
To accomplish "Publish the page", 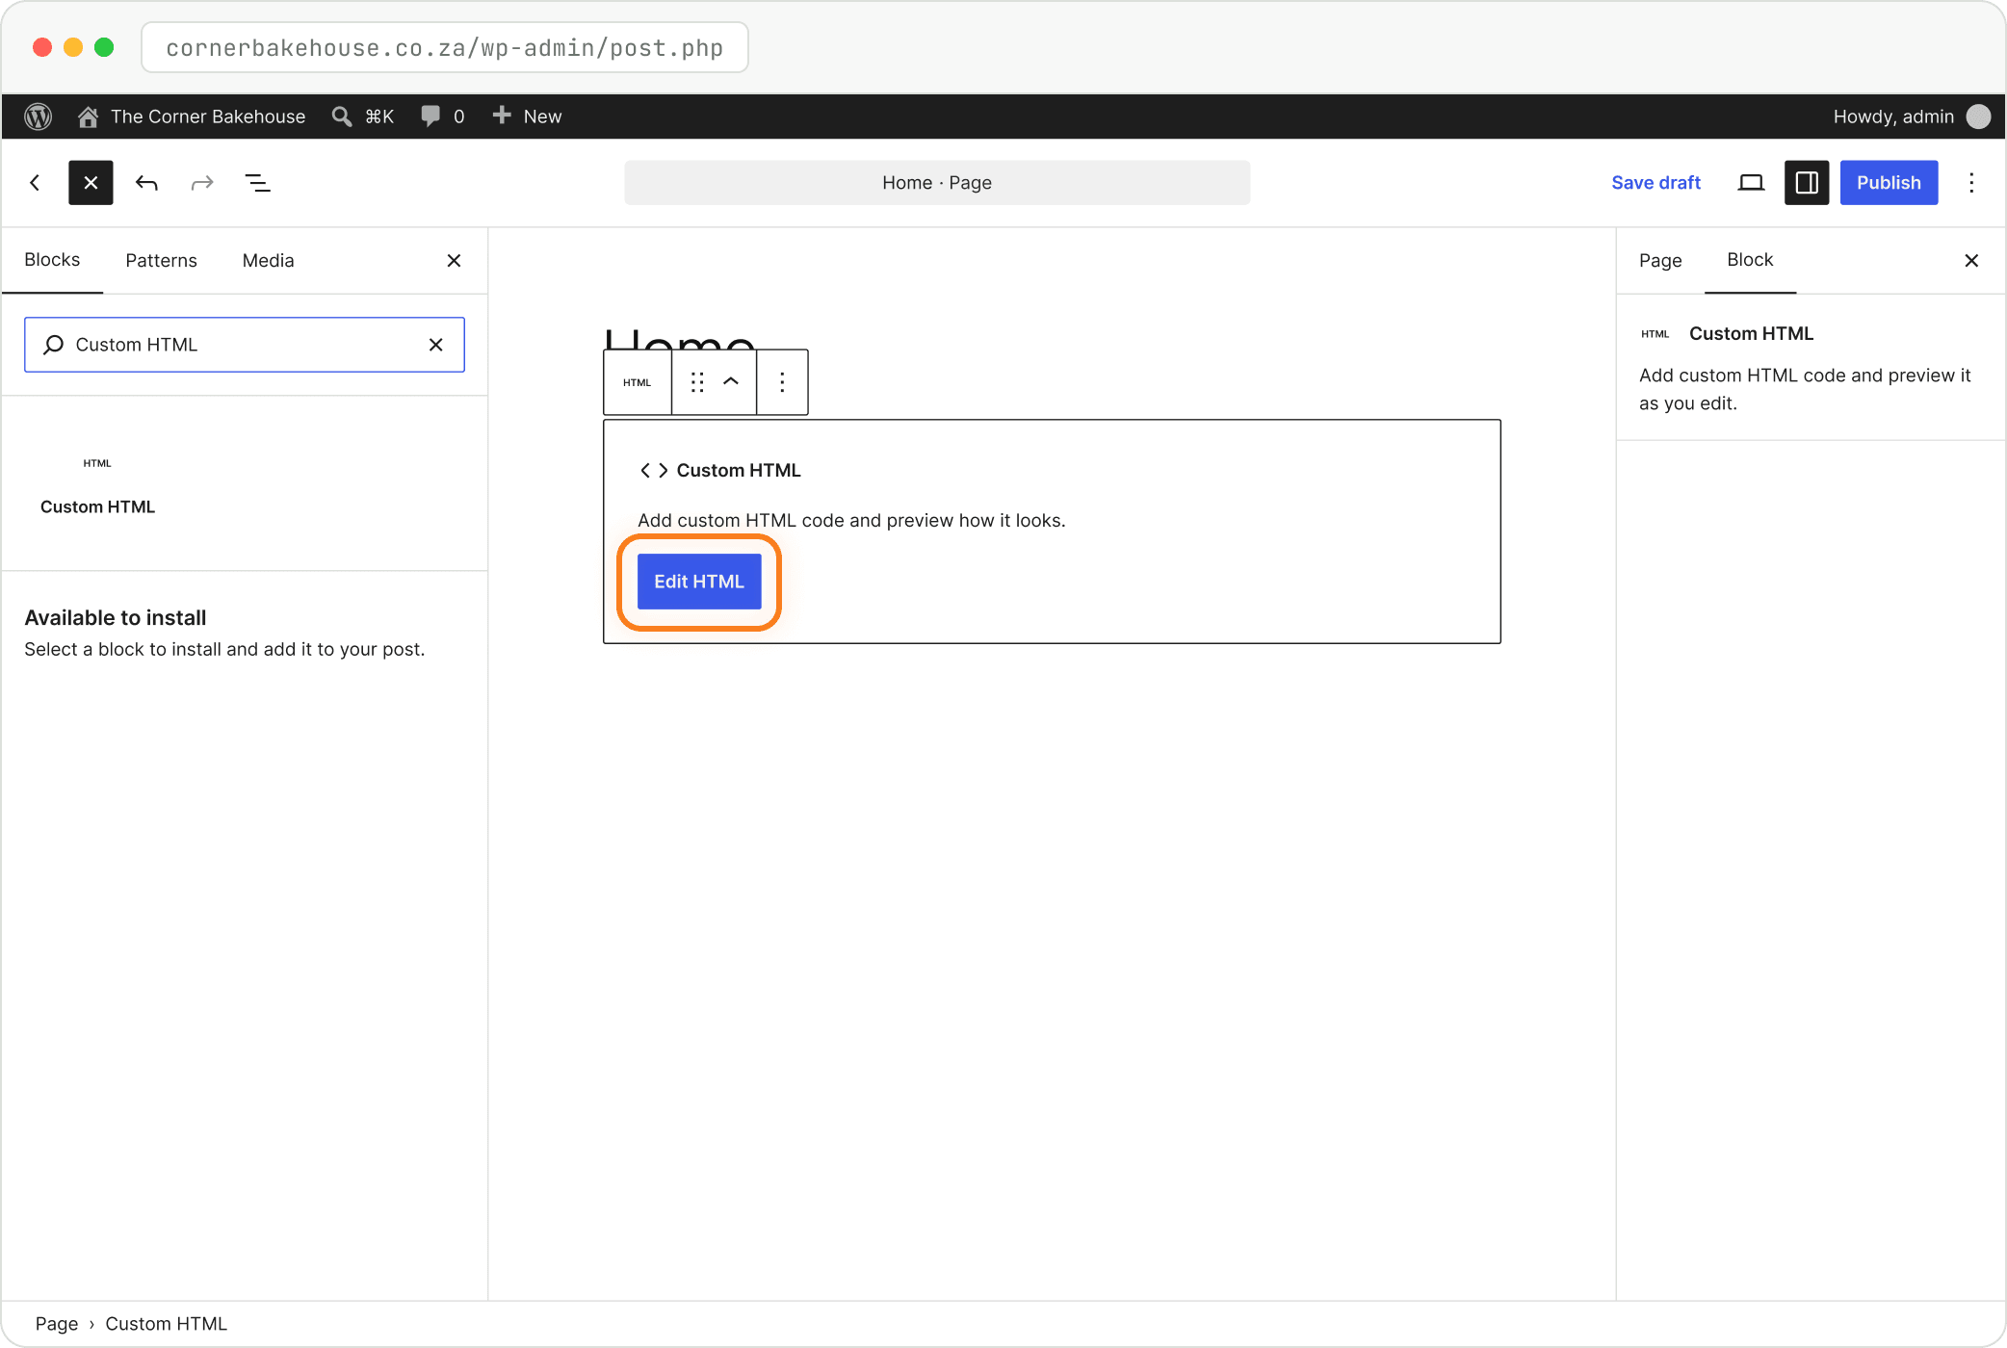I will (x=1889, y=183).
